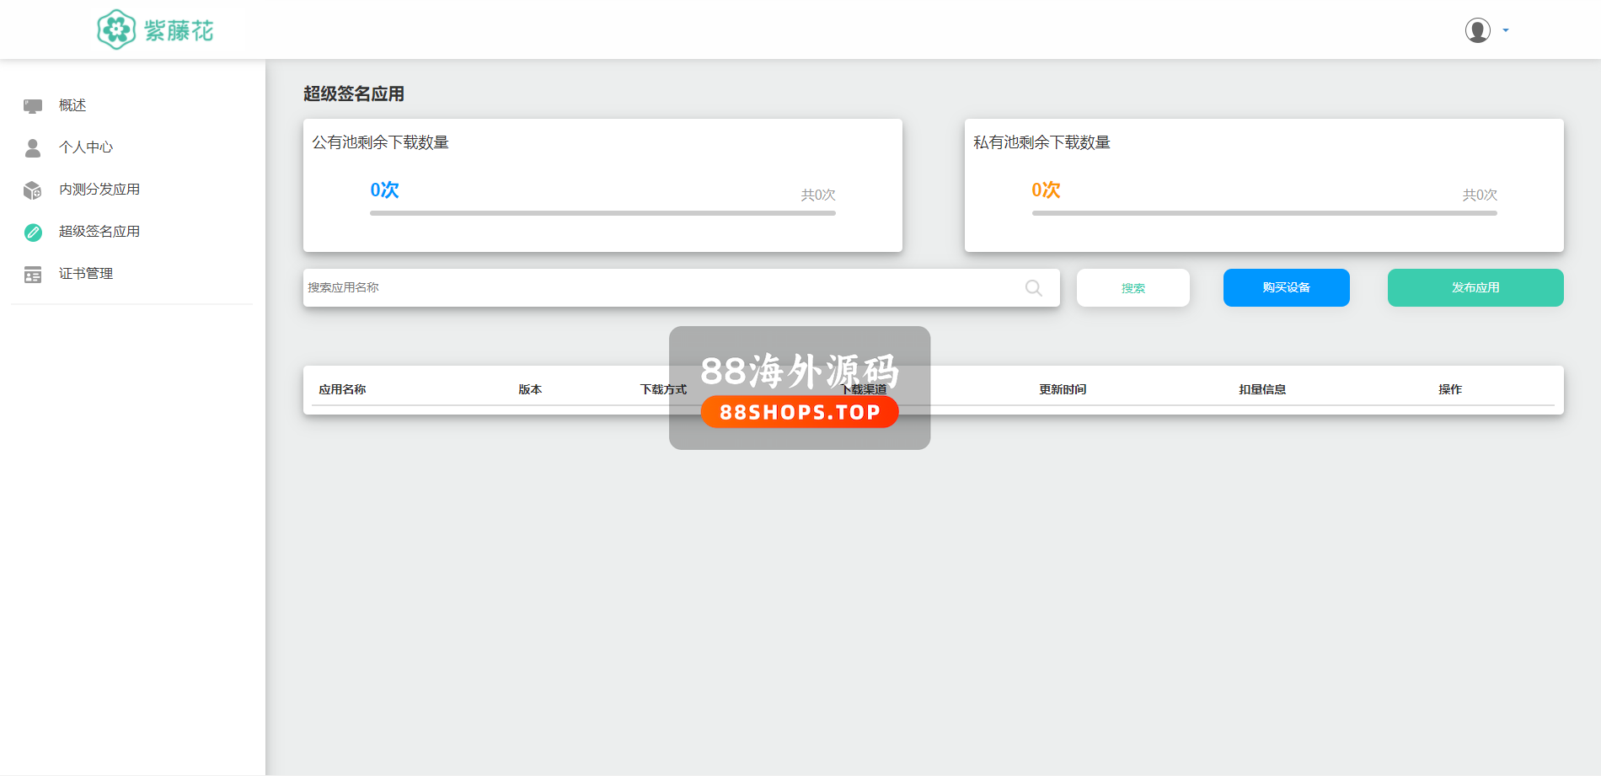The width and height of the screenshot is (1601, 776).
Task: Click the 公有池剩余下载数量 progress bar
Action: pos(602,213)
